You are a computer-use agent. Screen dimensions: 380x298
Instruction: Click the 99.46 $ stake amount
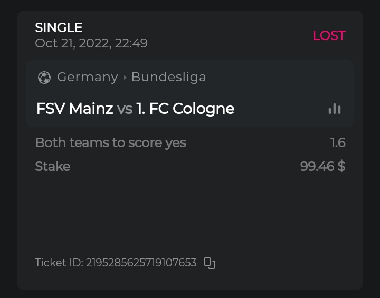322,167
